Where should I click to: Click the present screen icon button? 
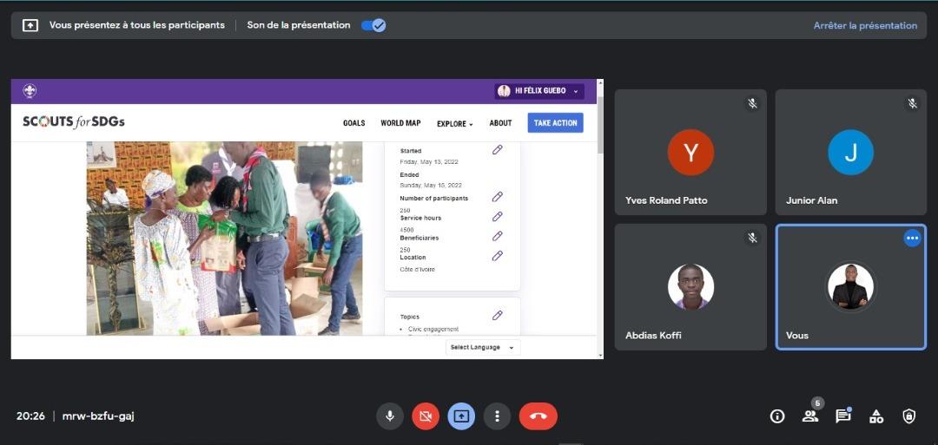click(x=461, y=416)
